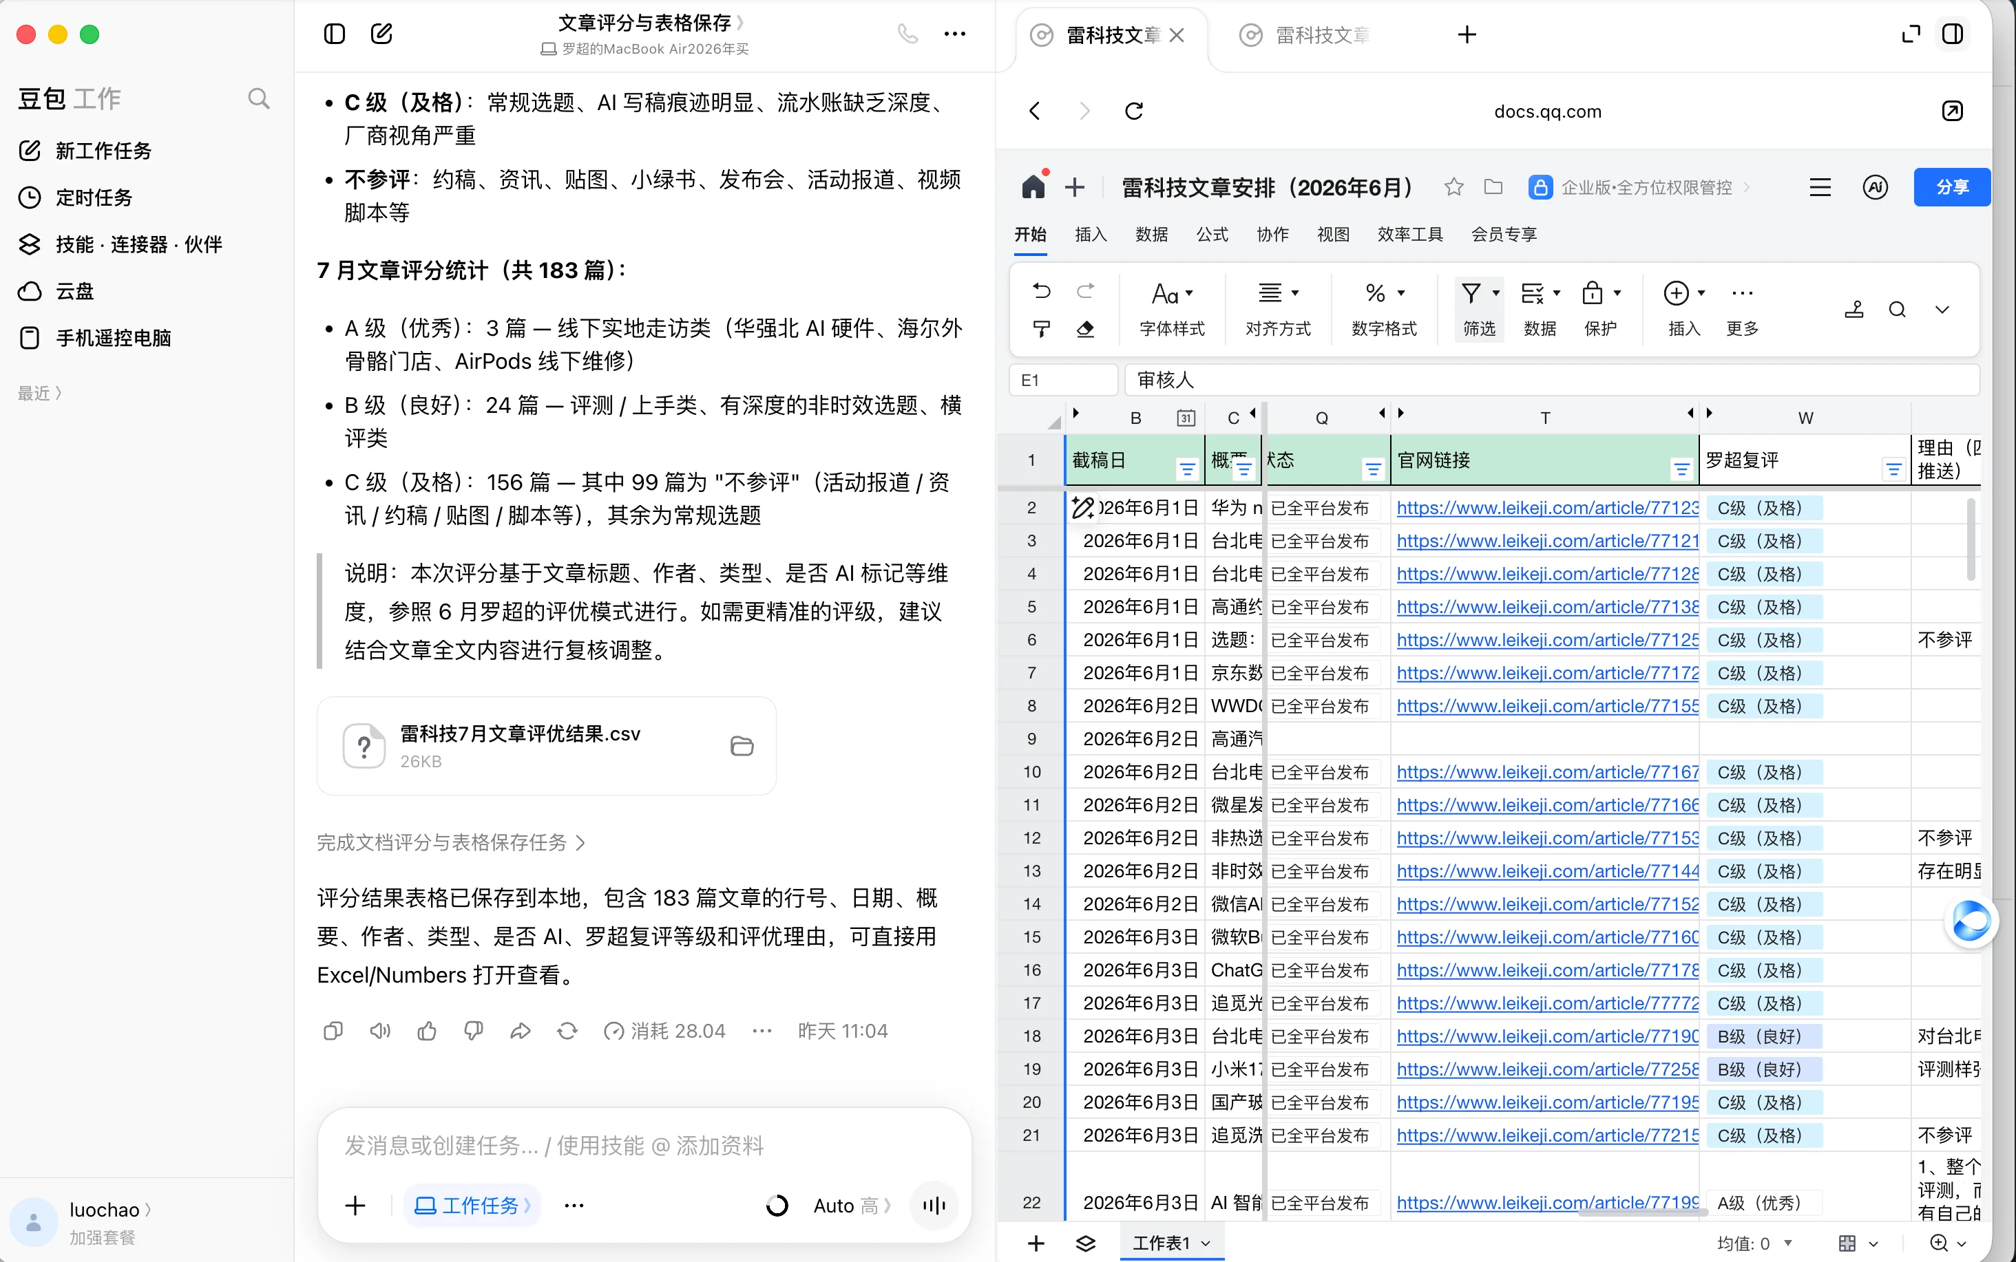
Task: Star the 雷科技文章安排 document
Action: pos(1454,187)
